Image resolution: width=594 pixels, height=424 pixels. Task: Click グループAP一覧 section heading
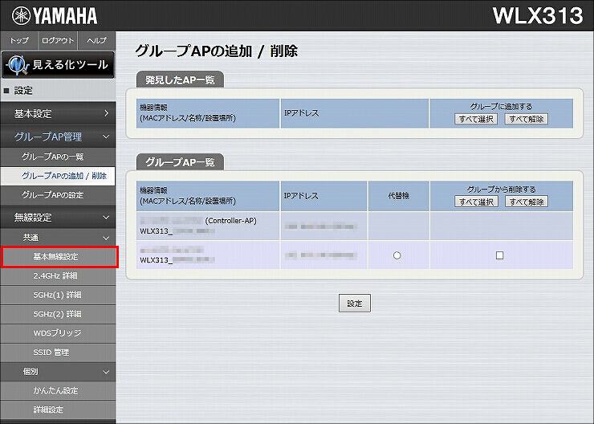pyautogui.click(x=180, y=162)
